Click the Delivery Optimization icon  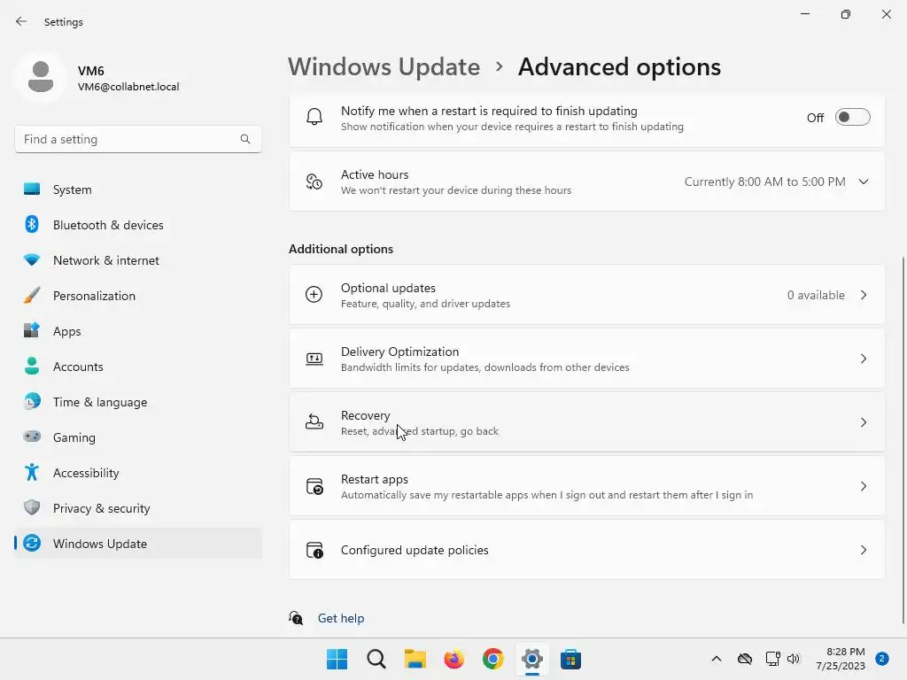314,359
